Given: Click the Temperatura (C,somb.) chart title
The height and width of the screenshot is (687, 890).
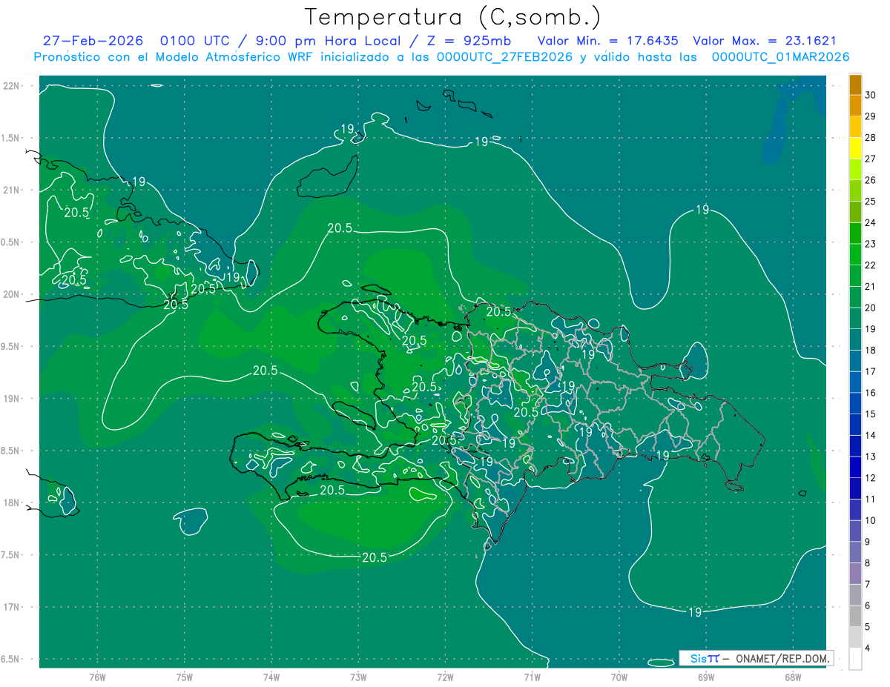Looking at the screenshot, I should pos(452,16).
